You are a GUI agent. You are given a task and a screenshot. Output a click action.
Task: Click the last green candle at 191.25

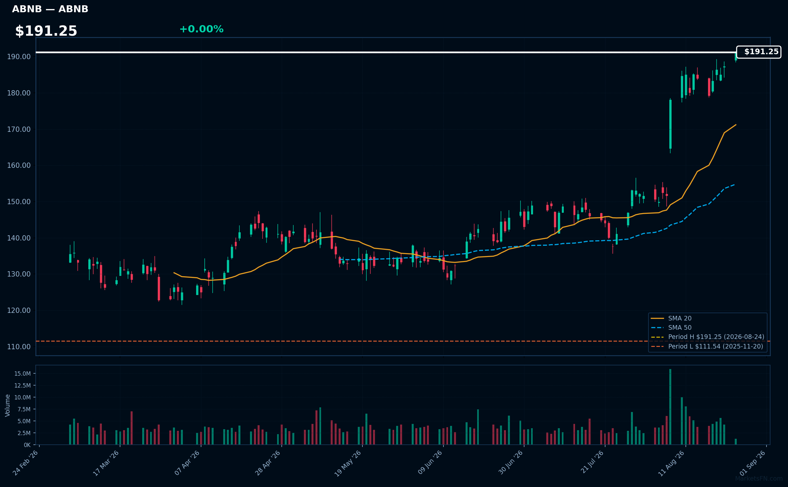[736, 57]
